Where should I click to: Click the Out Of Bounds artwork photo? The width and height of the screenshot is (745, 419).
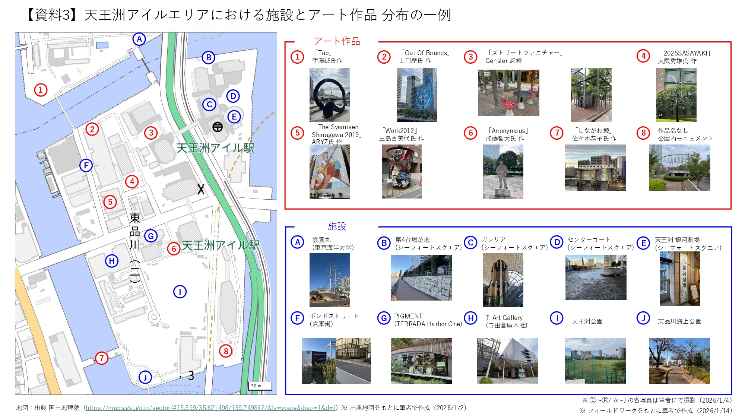416,95
